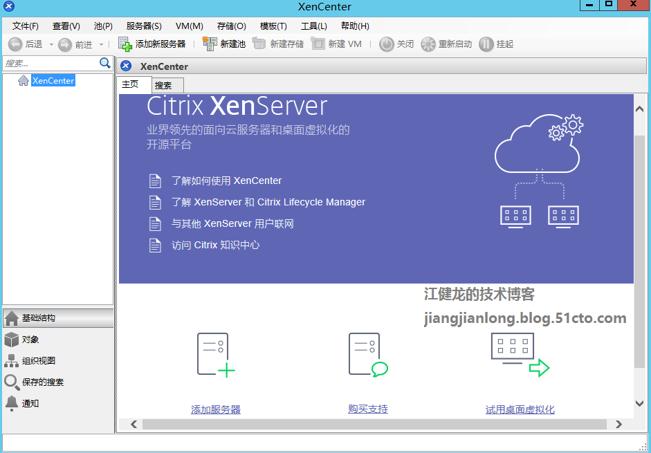
Task: Click the Suspend pause icon (挂起)
Action: 486,44
